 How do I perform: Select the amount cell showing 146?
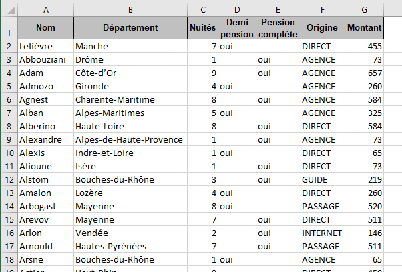tap(364, 233)
